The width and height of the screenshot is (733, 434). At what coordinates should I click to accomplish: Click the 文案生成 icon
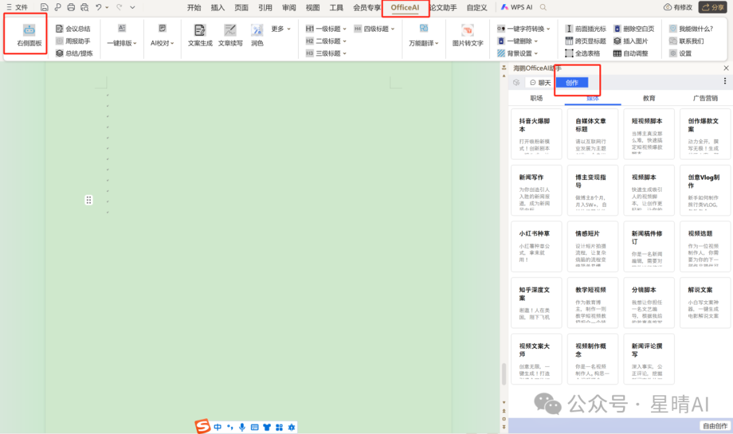(x=200, y=31)
